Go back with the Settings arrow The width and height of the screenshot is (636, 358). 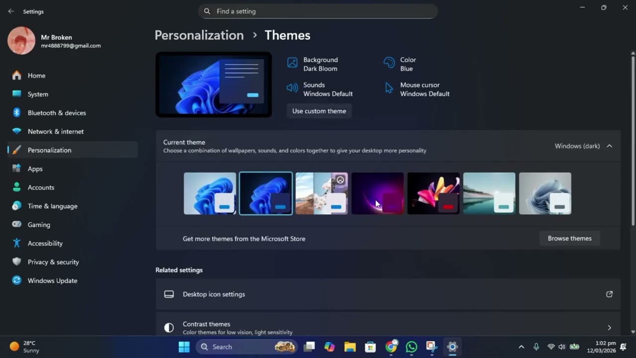tap(11, 11)
